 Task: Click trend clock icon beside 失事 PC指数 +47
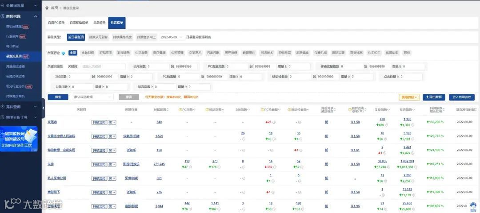(x=190, y=167)
